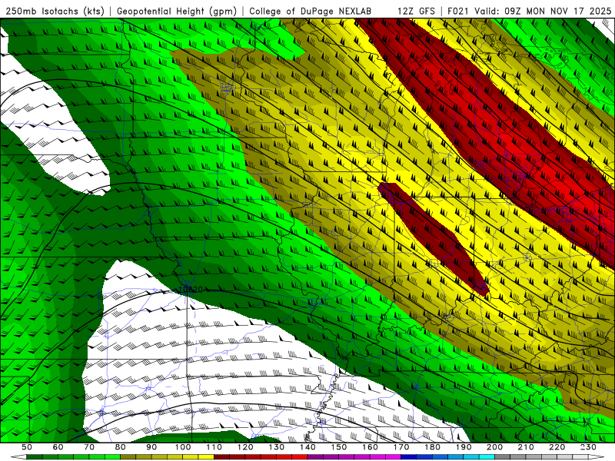Select the darkest red swatch just after 110
The image size is (615, 461).
pos(221,457)
